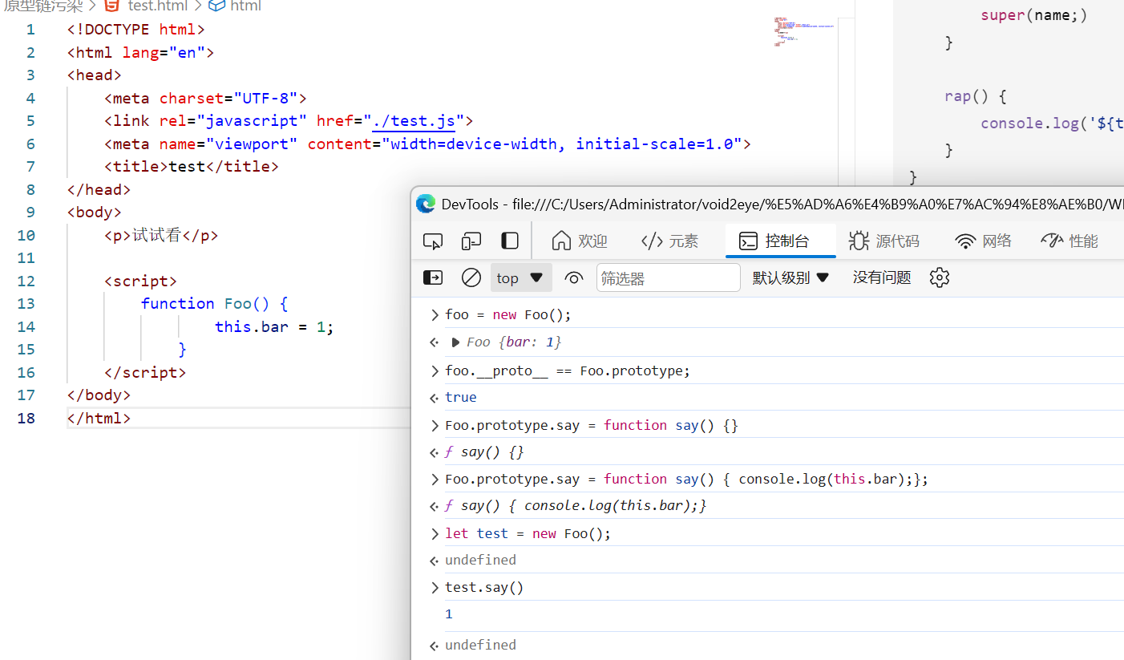Click the 'this.bar = 1;' code line
Viewport: 1124px width, 660px height.
click(x=274, y=326)
